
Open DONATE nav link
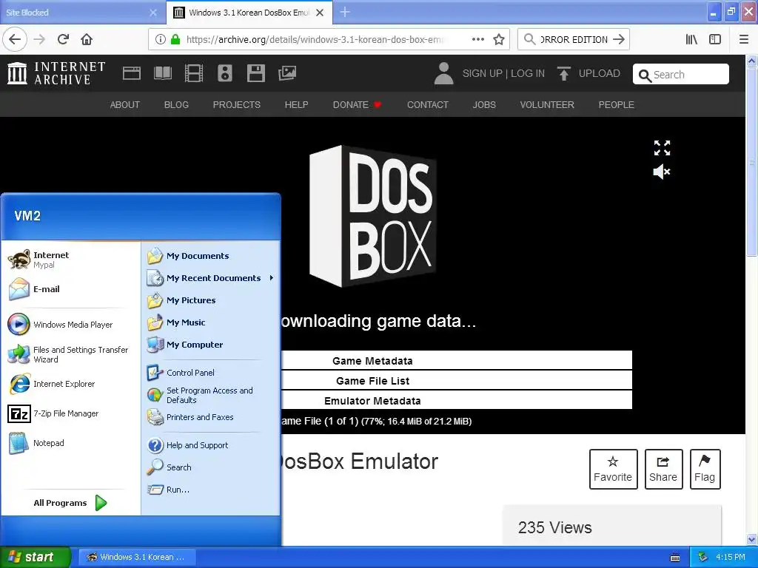pos(358,105)
